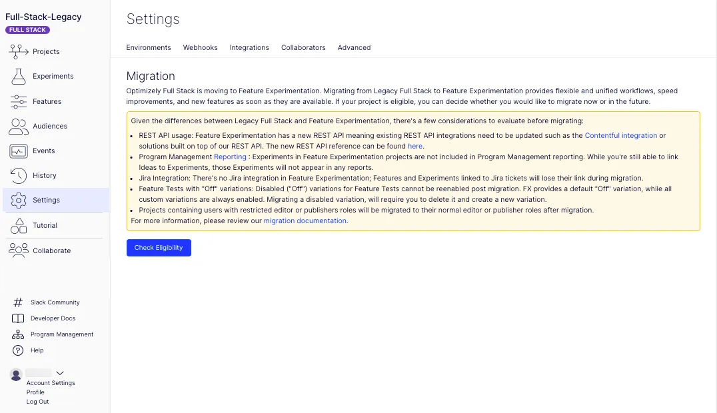This screenshot has width=717, height=413.
Task: Click the FULL STACK badge
Action: 27,30
